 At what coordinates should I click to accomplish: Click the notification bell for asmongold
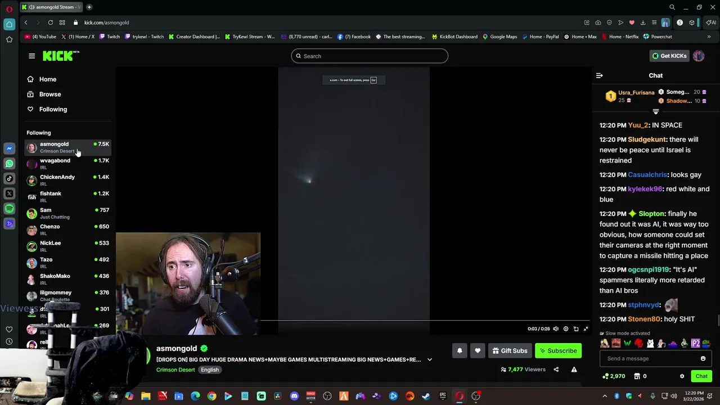pos(460,350)
